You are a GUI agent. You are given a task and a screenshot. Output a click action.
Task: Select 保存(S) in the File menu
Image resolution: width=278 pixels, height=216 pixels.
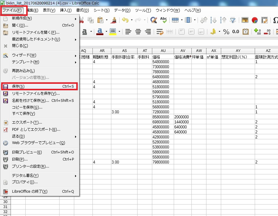click(39, 86)
